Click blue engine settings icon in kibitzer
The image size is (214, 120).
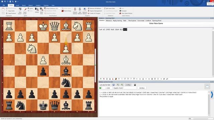click(113, 85)
